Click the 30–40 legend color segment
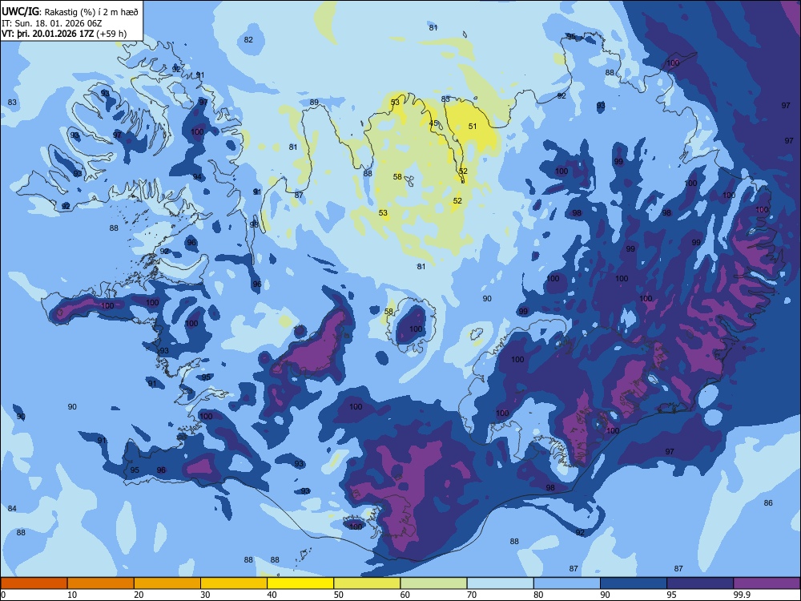The height and width of the screenshot is (601, 801). click(234, 583)
